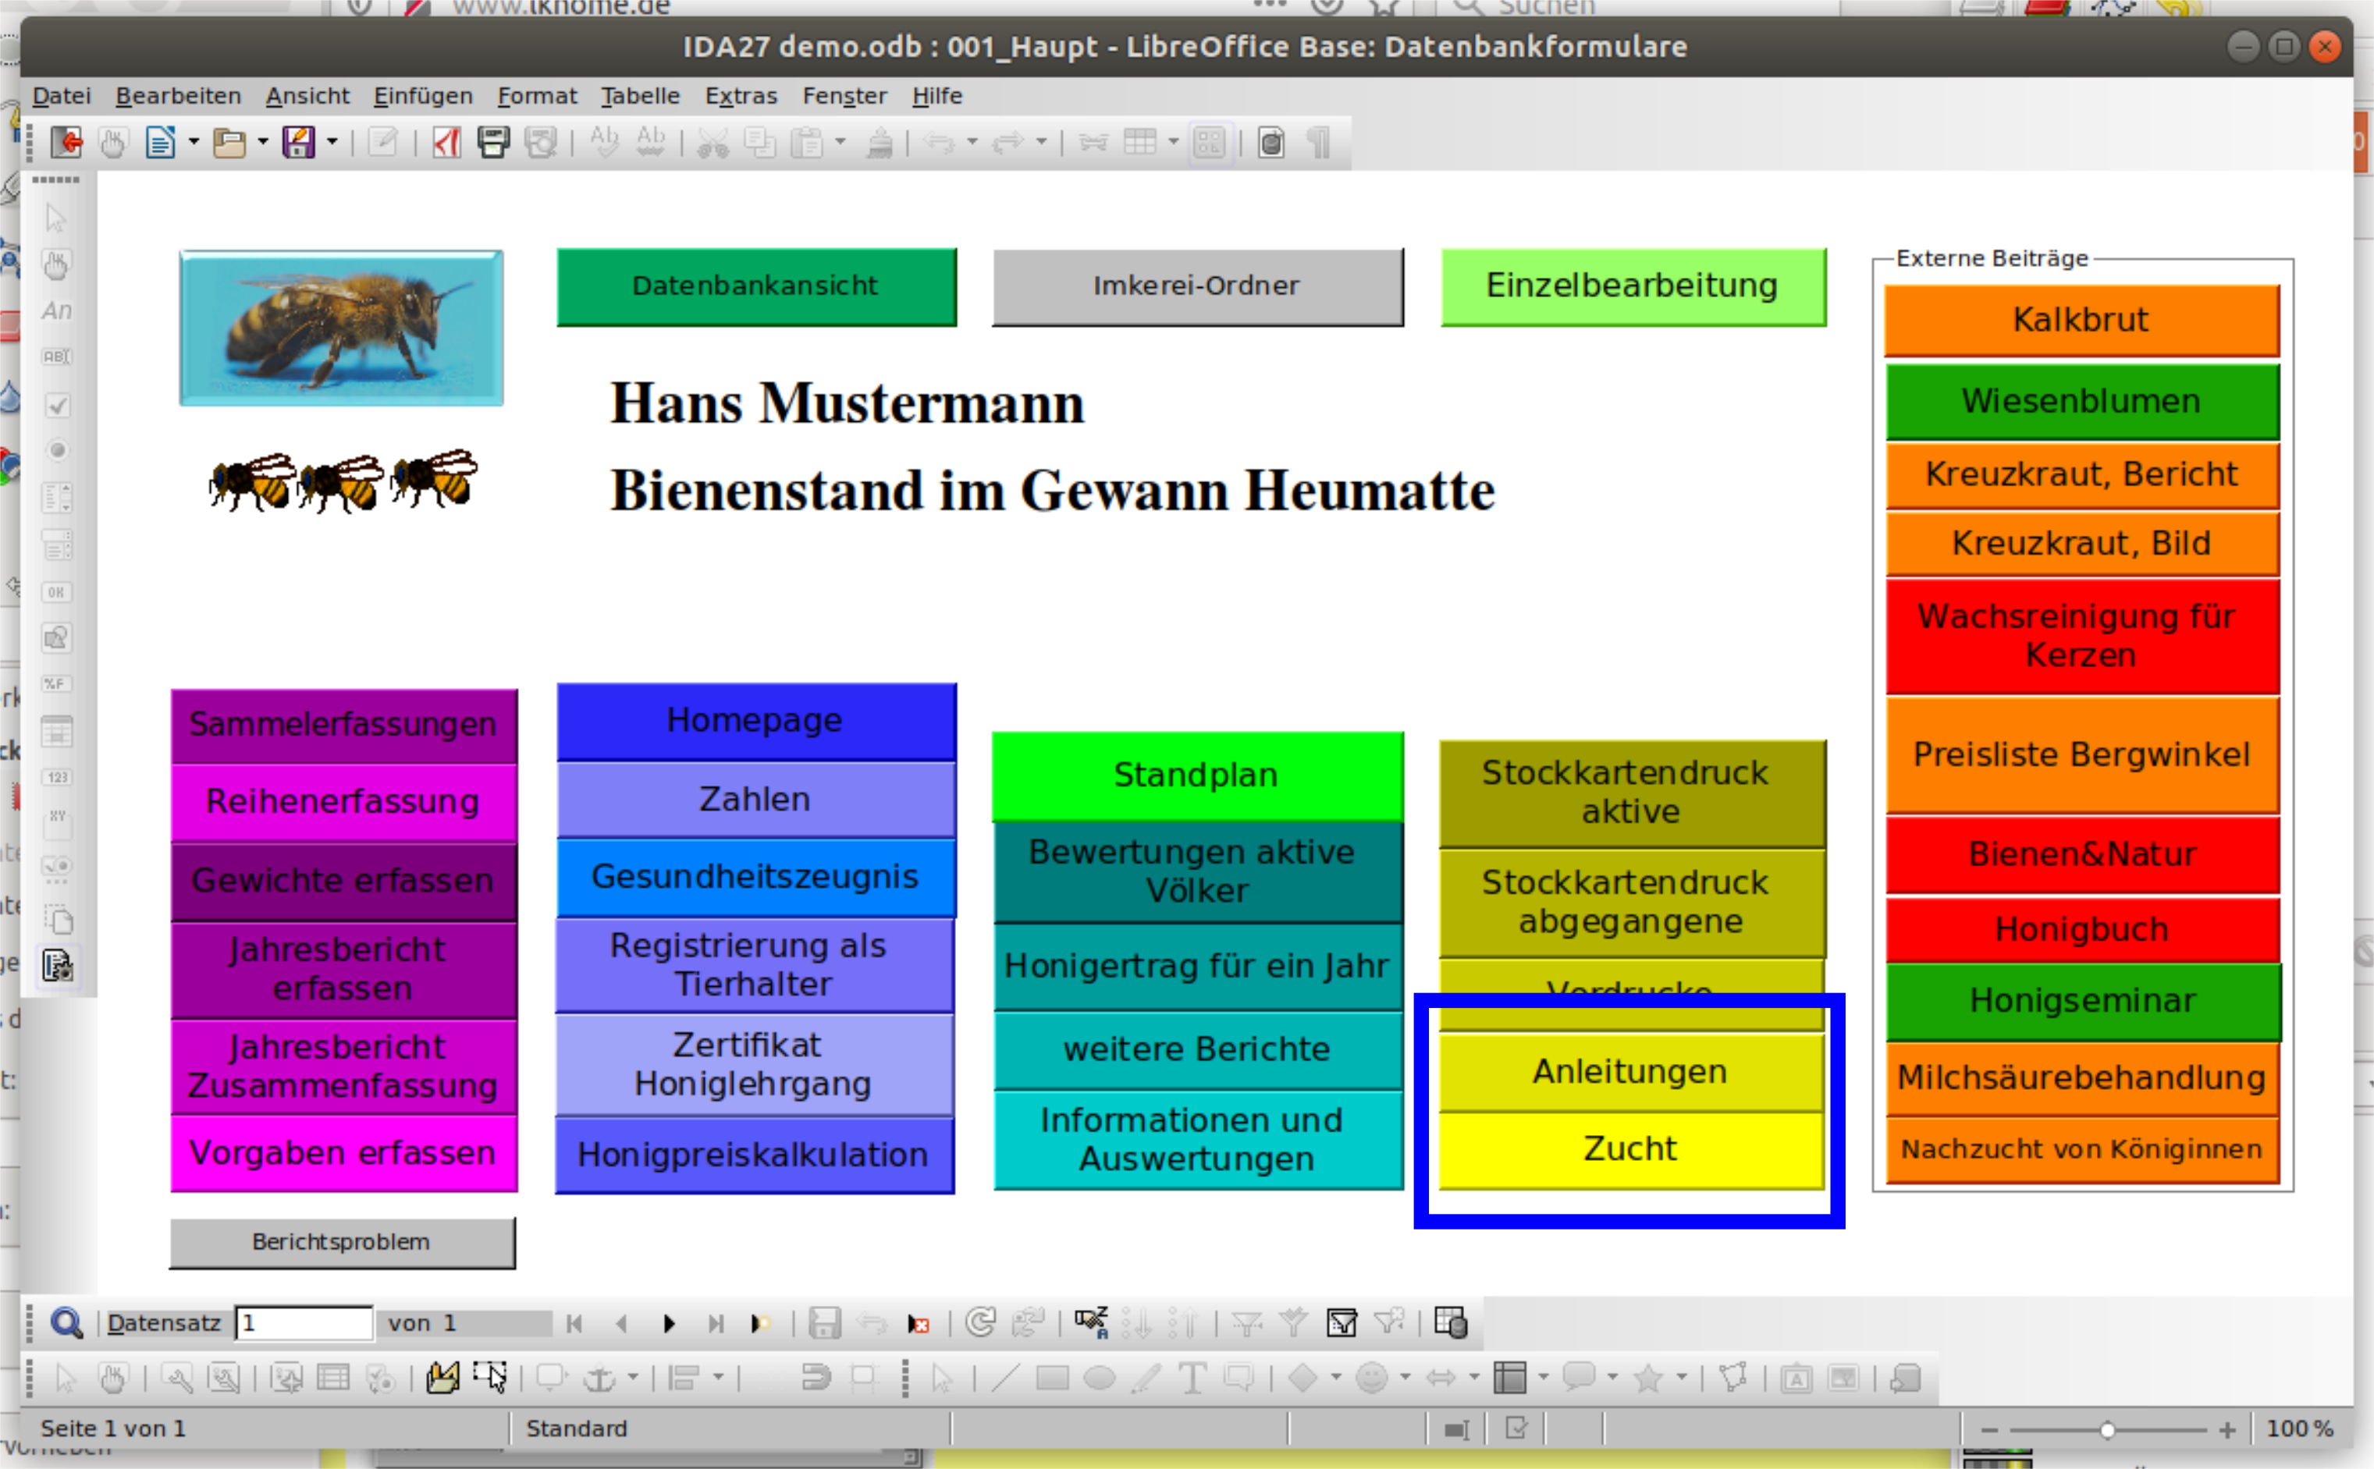Click the Honigpreiskalkulation button
2374x1469 pixels.
pyautogui.click(x=754, y=1155)
